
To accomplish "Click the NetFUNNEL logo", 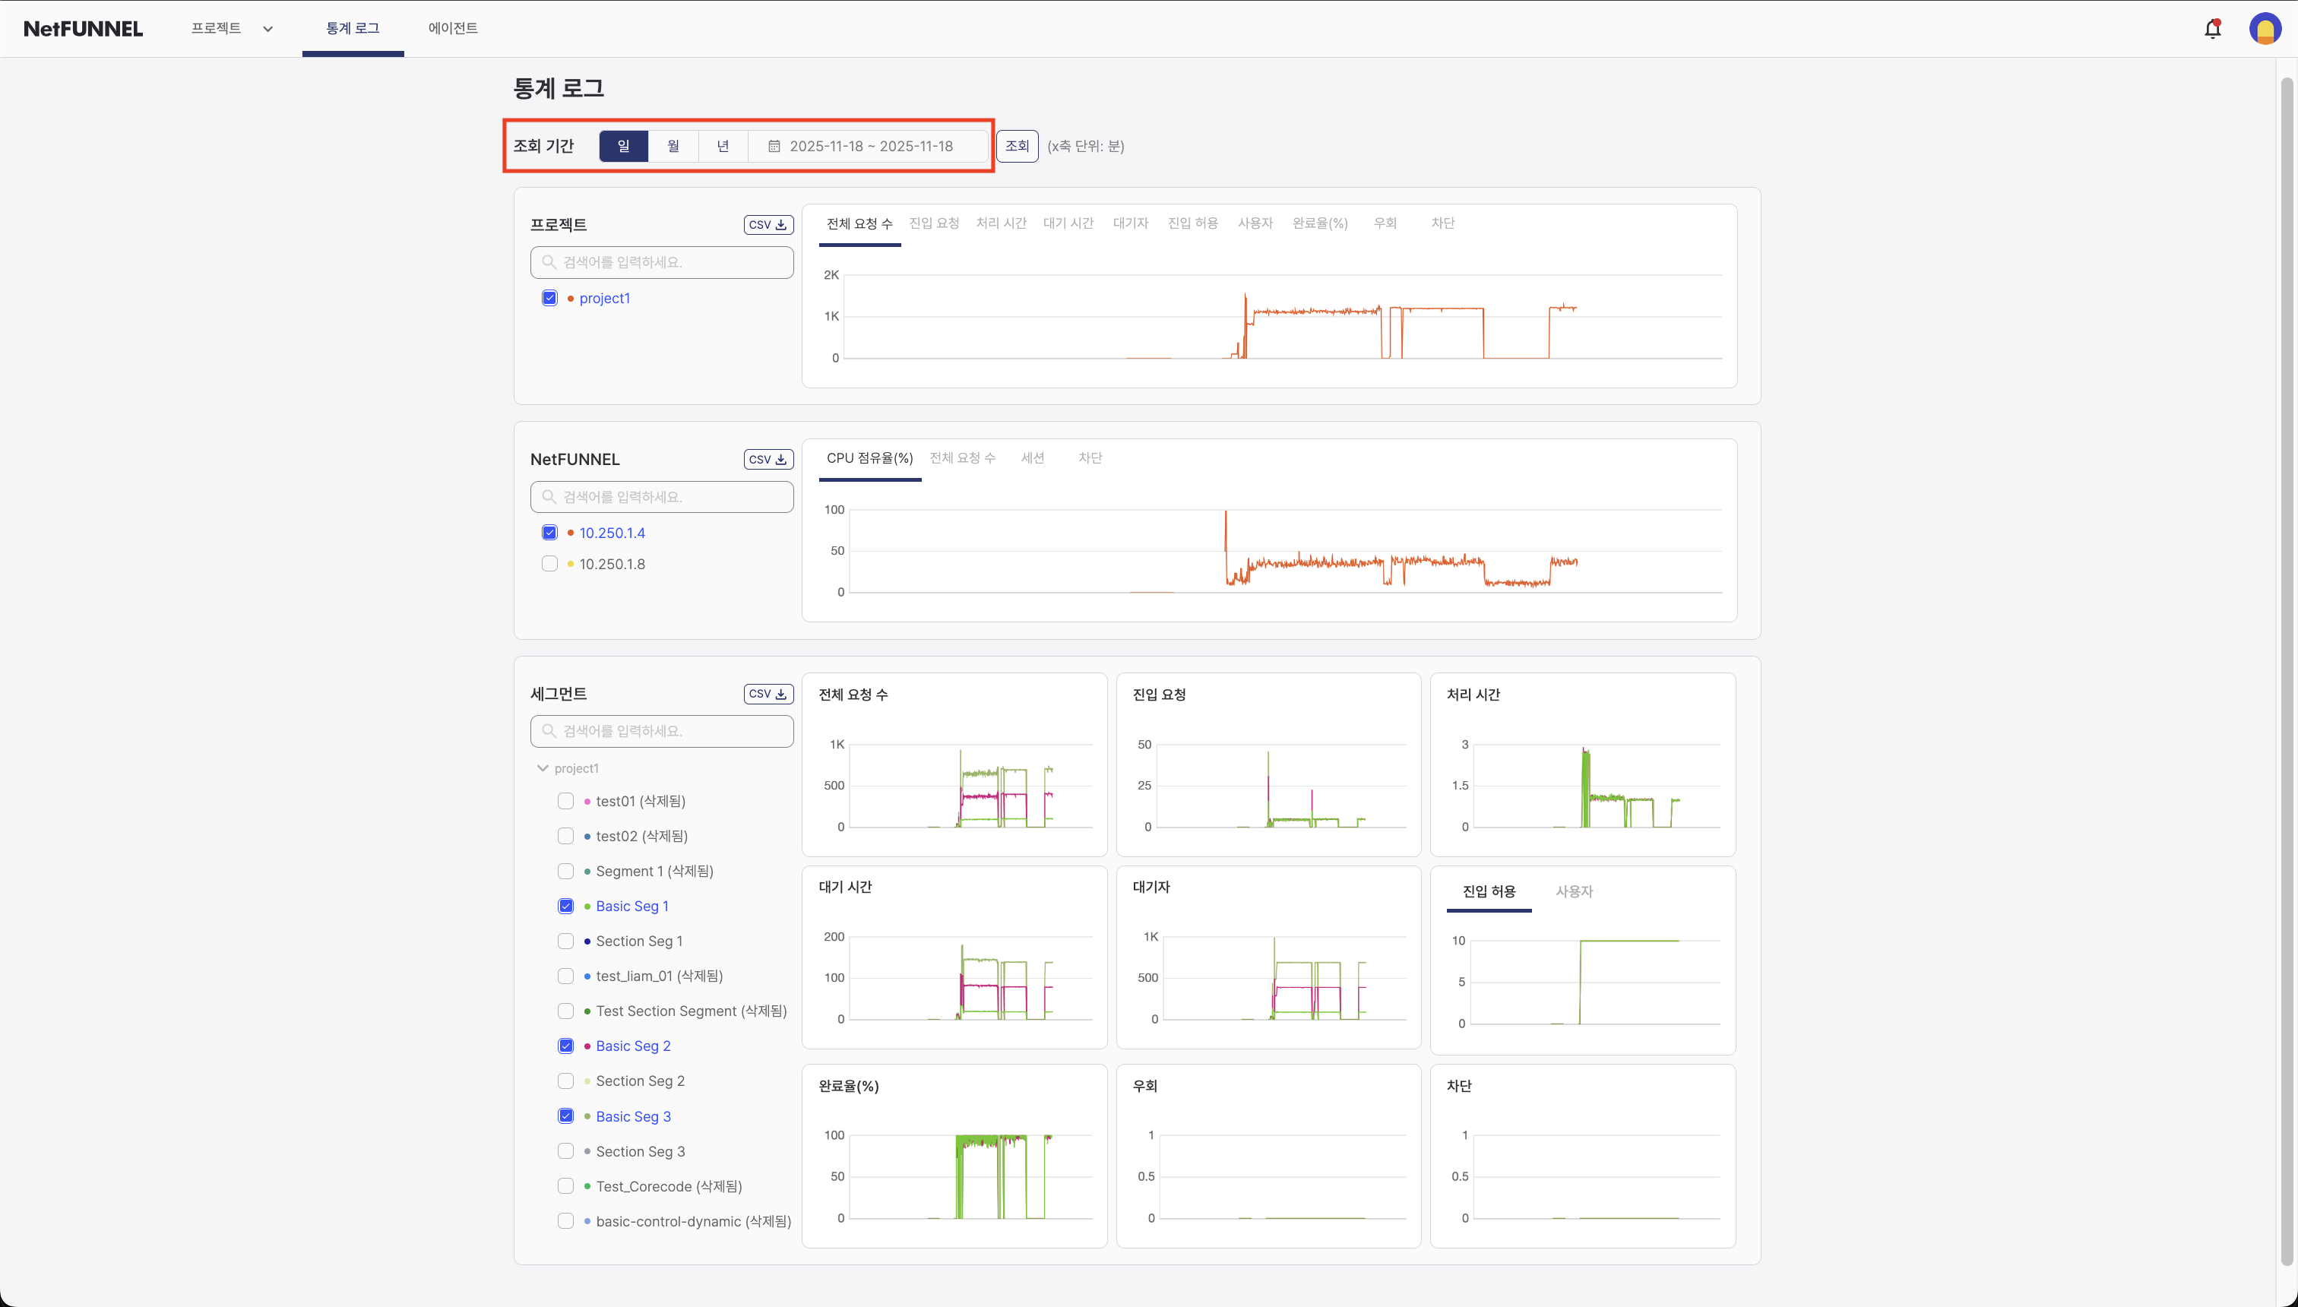I will [x=83, y=29].
